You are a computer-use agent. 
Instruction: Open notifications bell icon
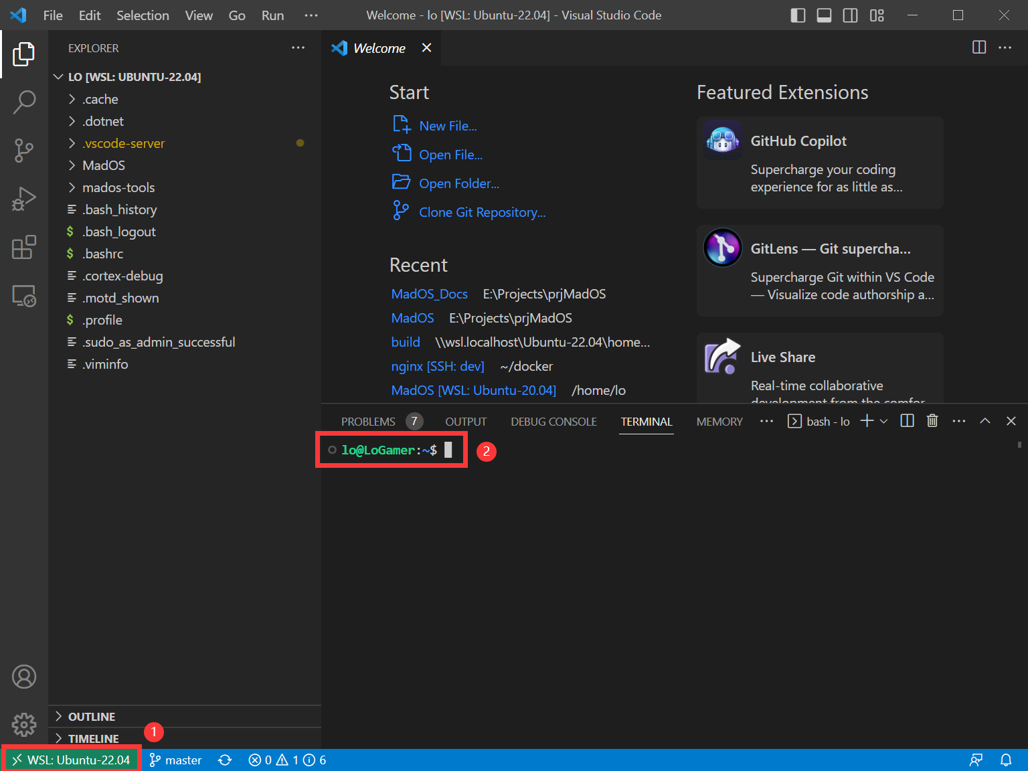[1006, 760]
